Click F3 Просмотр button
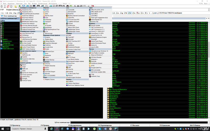This screenshot has width=210, height=131. click(15, 125)
